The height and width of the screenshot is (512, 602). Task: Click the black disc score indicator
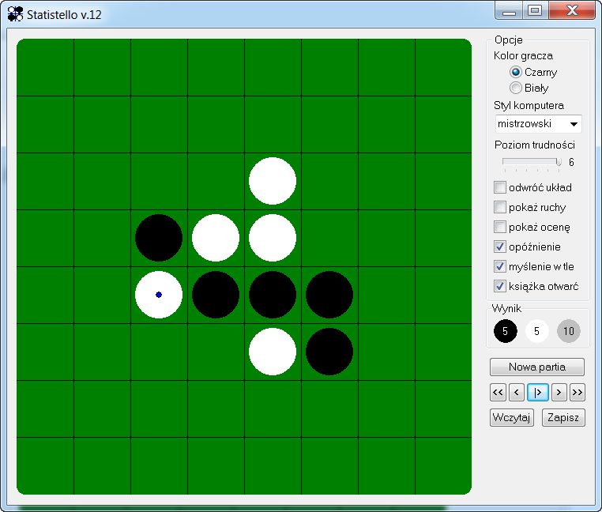[x=506, y=331]
